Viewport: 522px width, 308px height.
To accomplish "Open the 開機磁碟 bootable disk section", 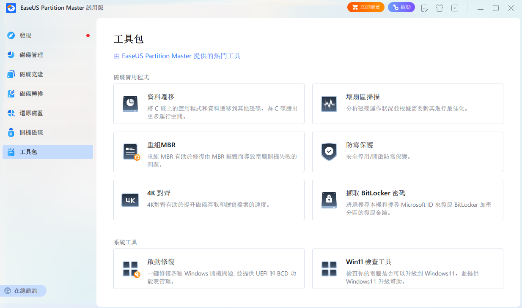I will (47, 132).
